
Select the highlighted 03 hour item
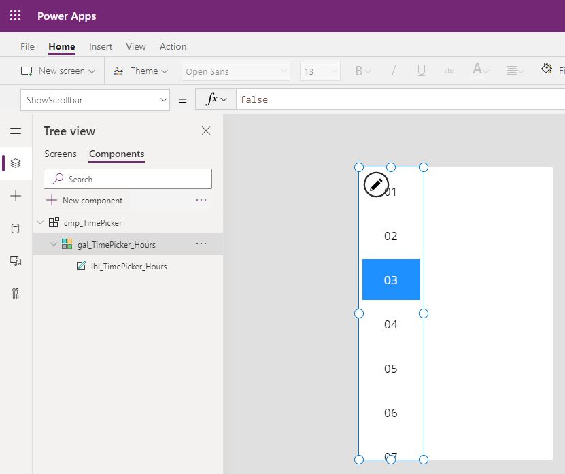point(391,280)
